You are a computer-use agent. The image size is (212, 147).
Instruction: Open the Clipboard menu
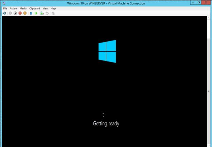click(x=35, y=8)
